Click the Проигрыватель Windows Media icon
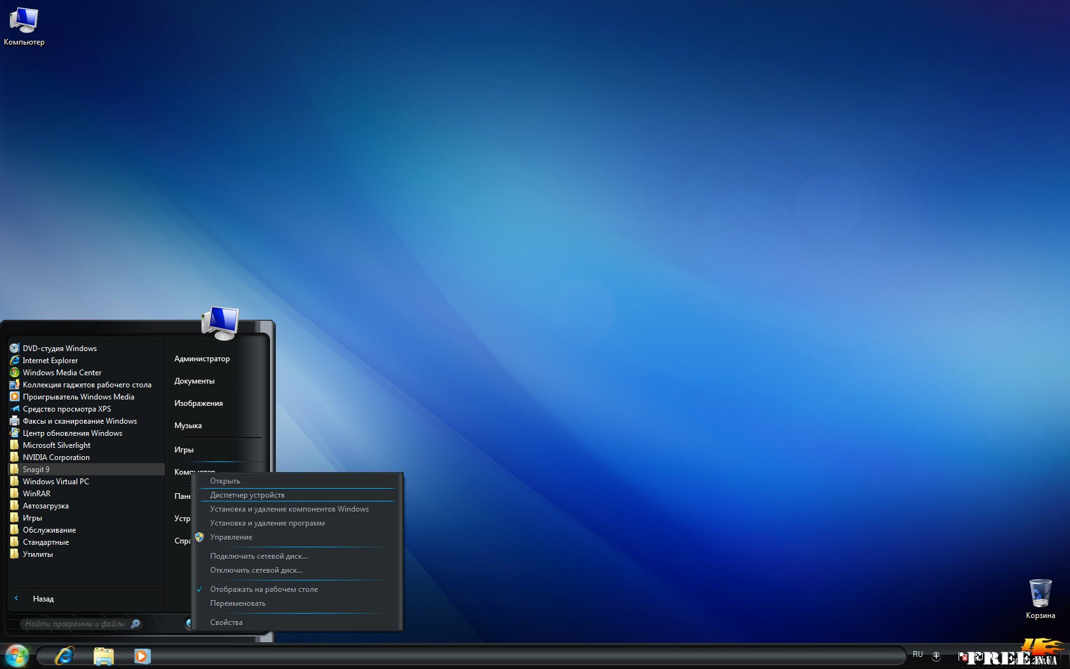1070x669 pixels. (15, 397)
